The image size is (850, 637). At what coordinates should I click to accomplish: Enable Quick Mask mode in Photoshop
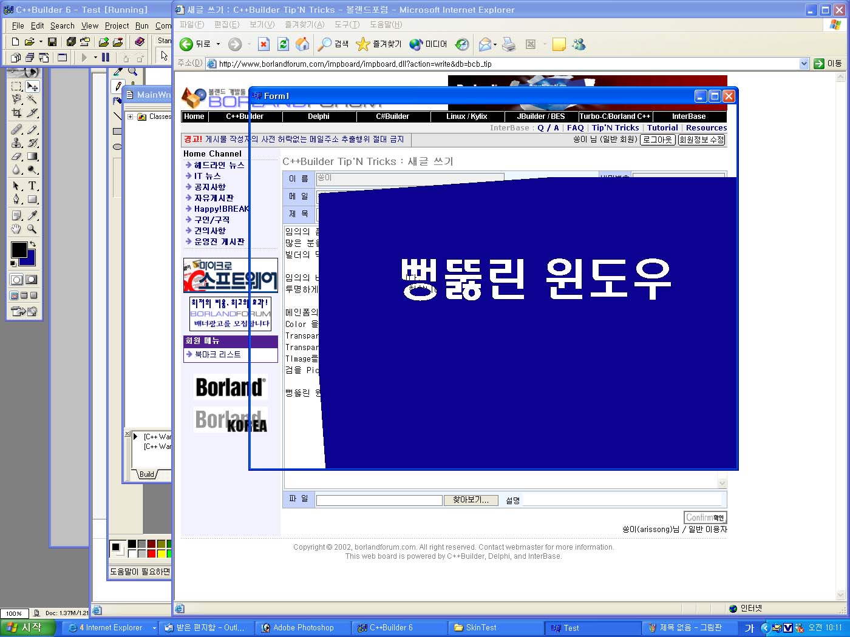pyautogui.click(x=32, y=280)
